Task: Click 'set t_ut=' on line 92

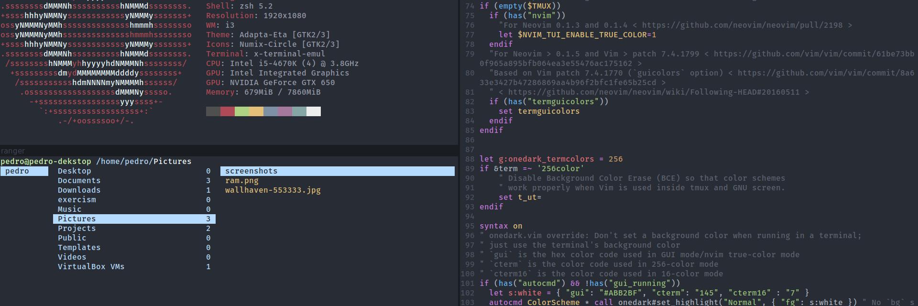Action: [x=520, y=197]
